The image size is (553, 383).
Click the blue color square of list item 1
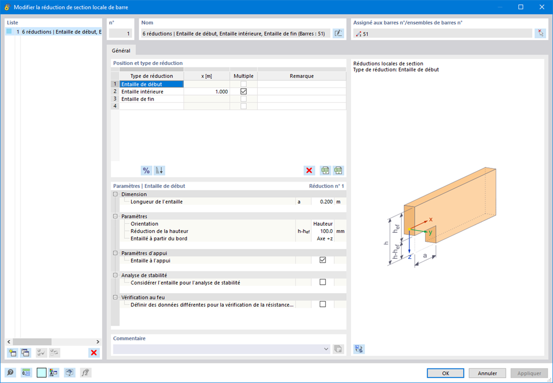click(9, 31)
